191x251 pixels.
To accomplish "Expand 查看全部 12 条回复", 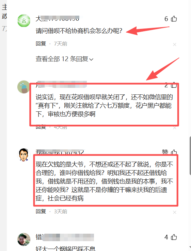I will (64, 59).
